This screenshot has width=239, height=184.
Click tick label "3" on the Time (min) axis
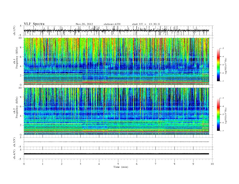[x=81, y=164]
